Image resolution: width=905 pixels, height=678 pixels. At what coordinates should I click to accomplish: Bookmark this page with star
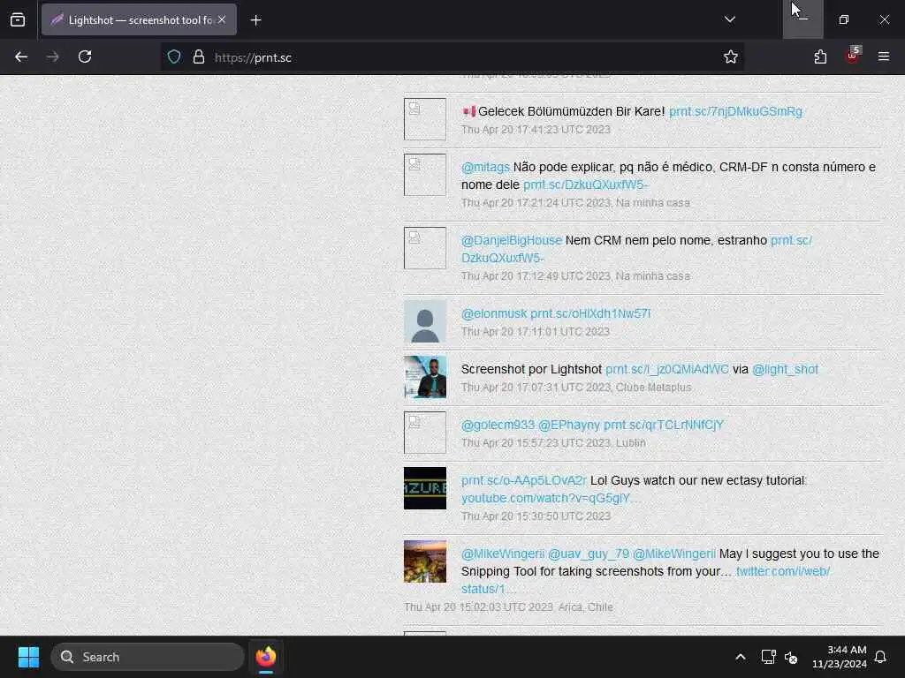tap(731, 56)
